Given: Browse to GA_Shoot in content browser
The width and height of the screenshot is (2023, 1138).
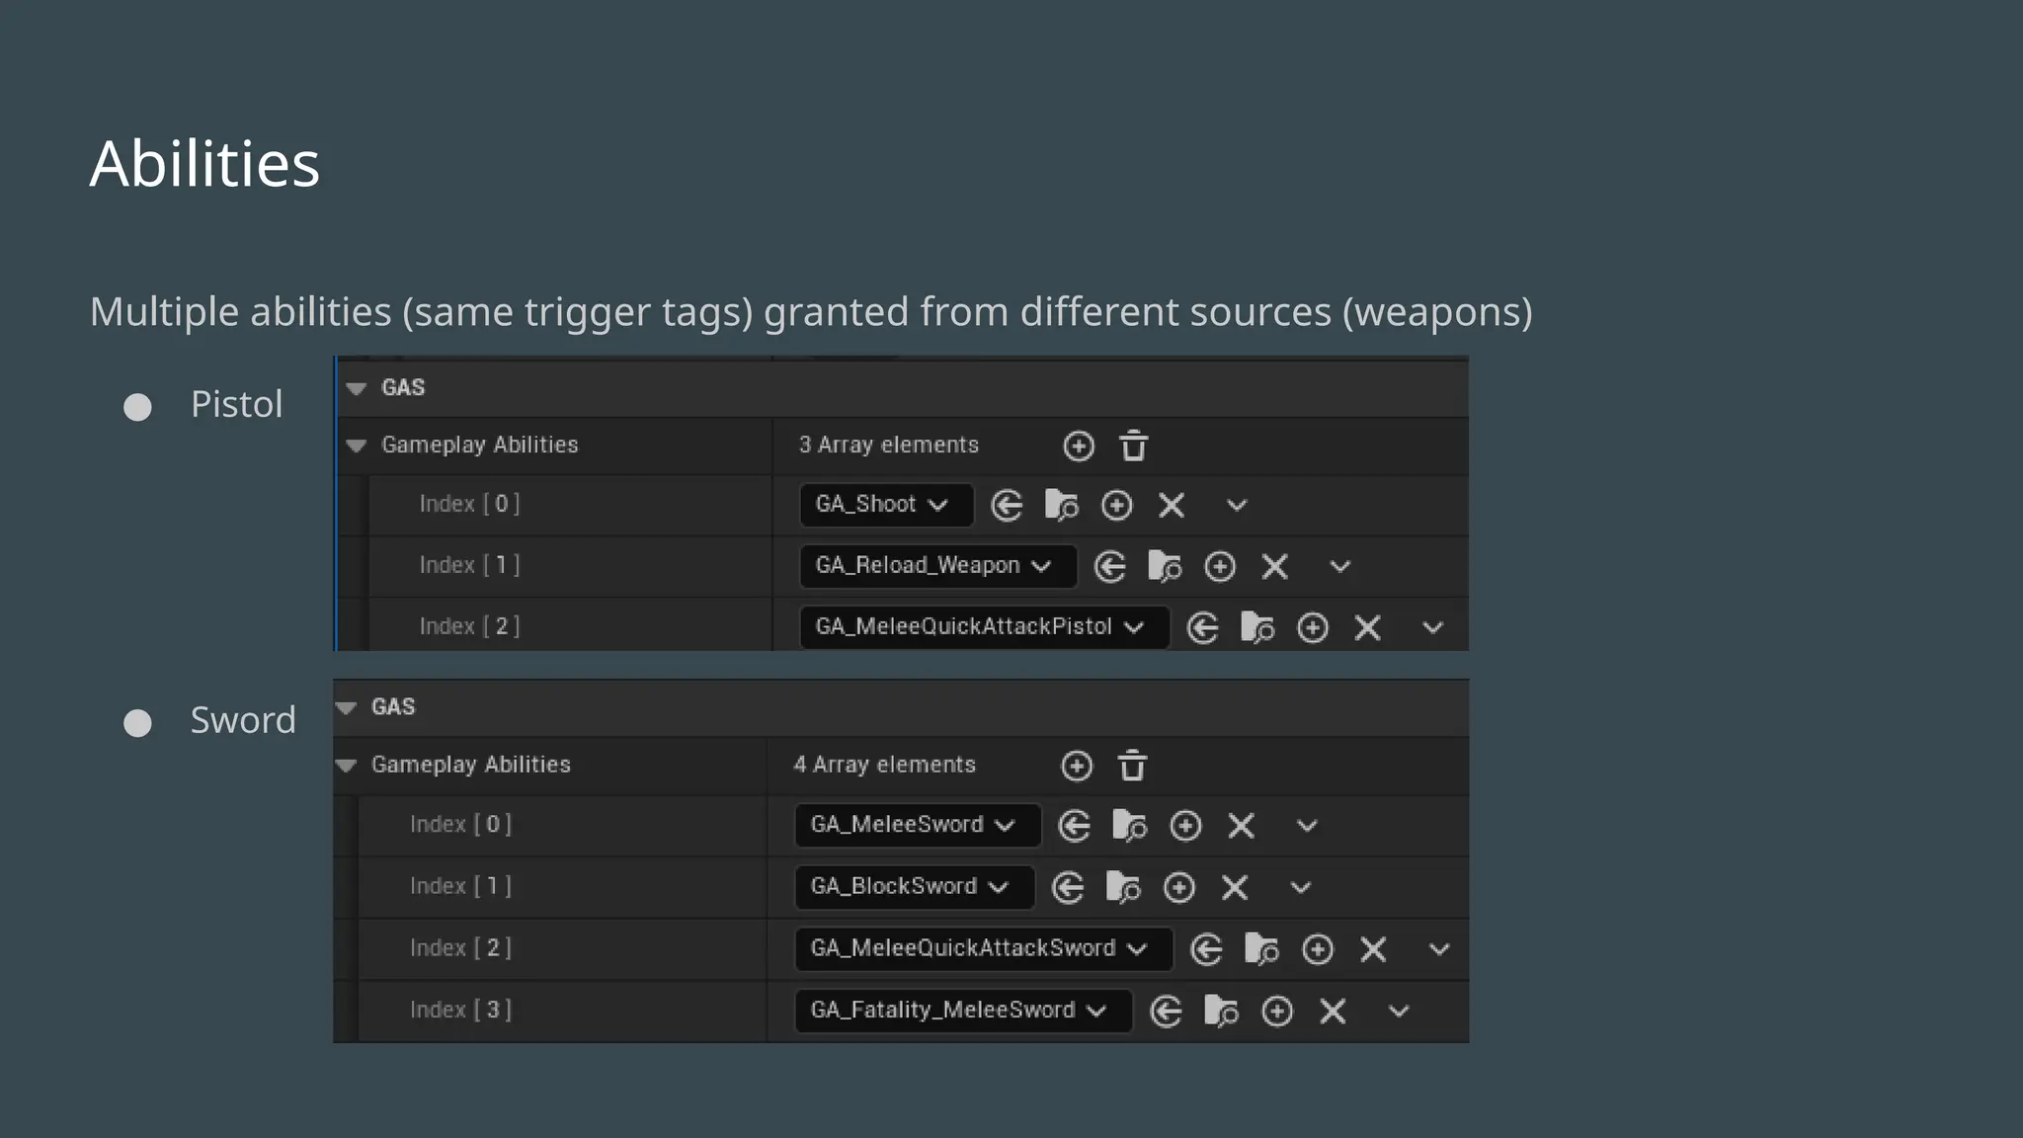Looking at the screenshot, I should tap(1062, 506).
